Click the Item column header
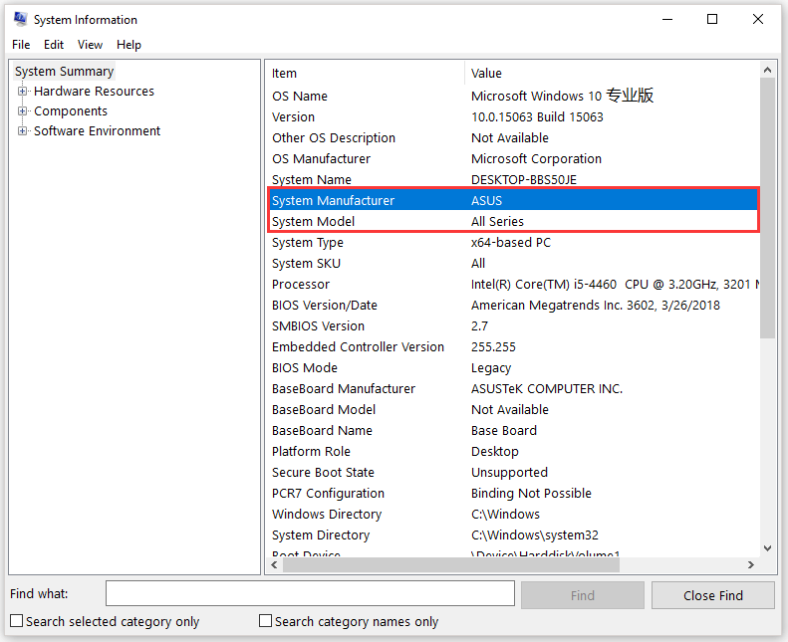This screenshot has width=788, height=642. pos(366,74)
